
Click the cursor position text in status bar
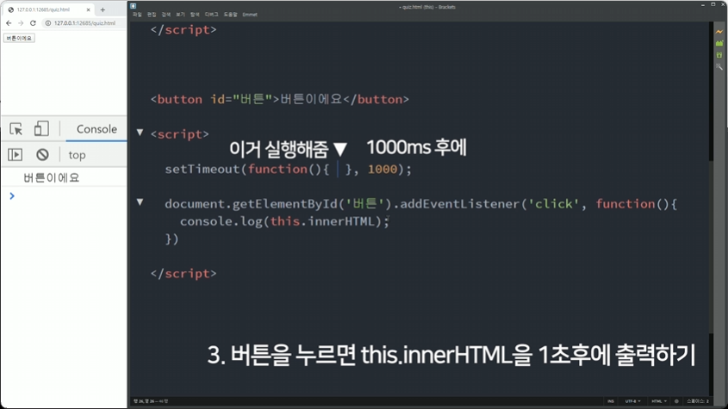click(151, 401)
